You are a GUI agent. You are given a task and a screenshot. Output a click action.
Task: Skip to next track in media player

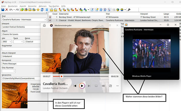[x=89, y=86]
